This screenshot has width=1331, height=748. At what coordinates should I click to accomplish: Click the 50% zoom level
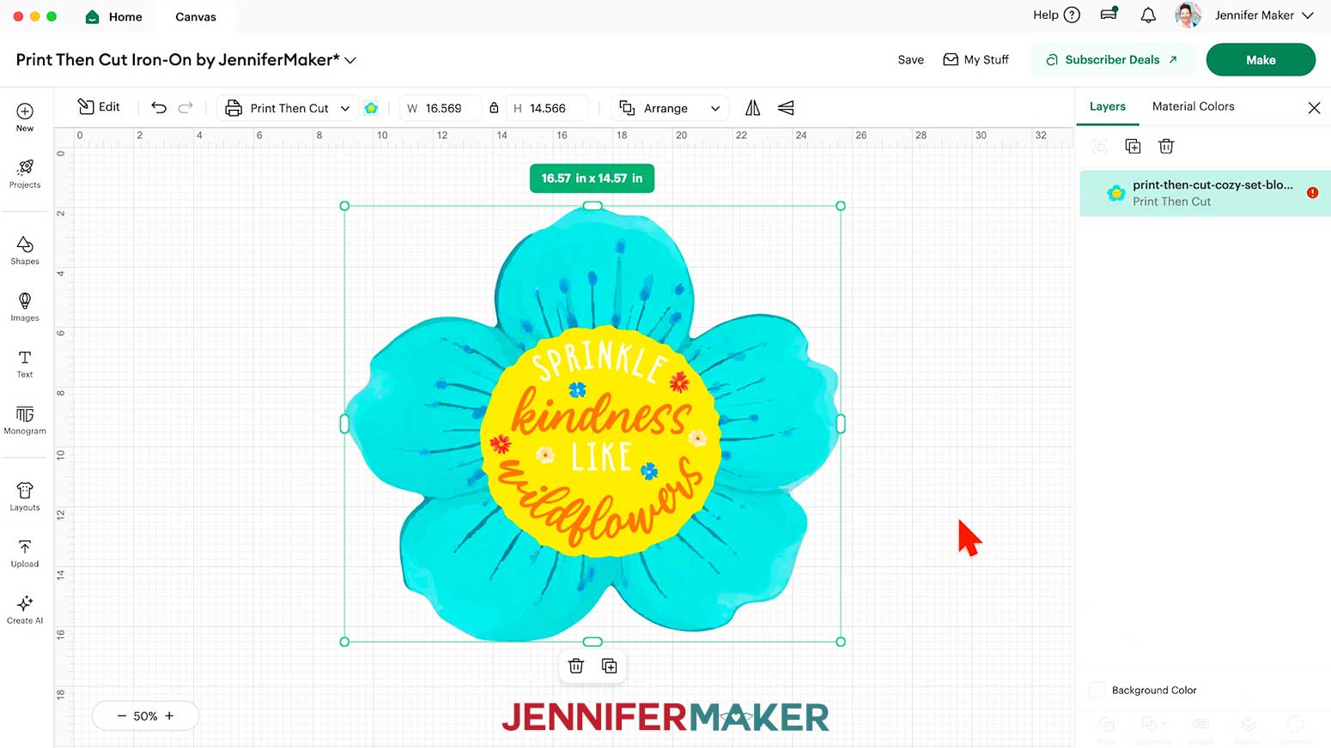click(145, 715)
